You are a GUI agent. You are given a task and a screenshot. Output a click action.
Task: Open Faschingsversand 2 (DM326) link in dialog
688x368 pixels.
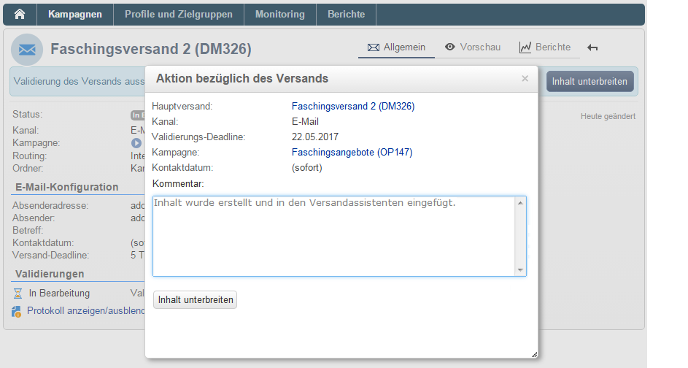[353, 107]
